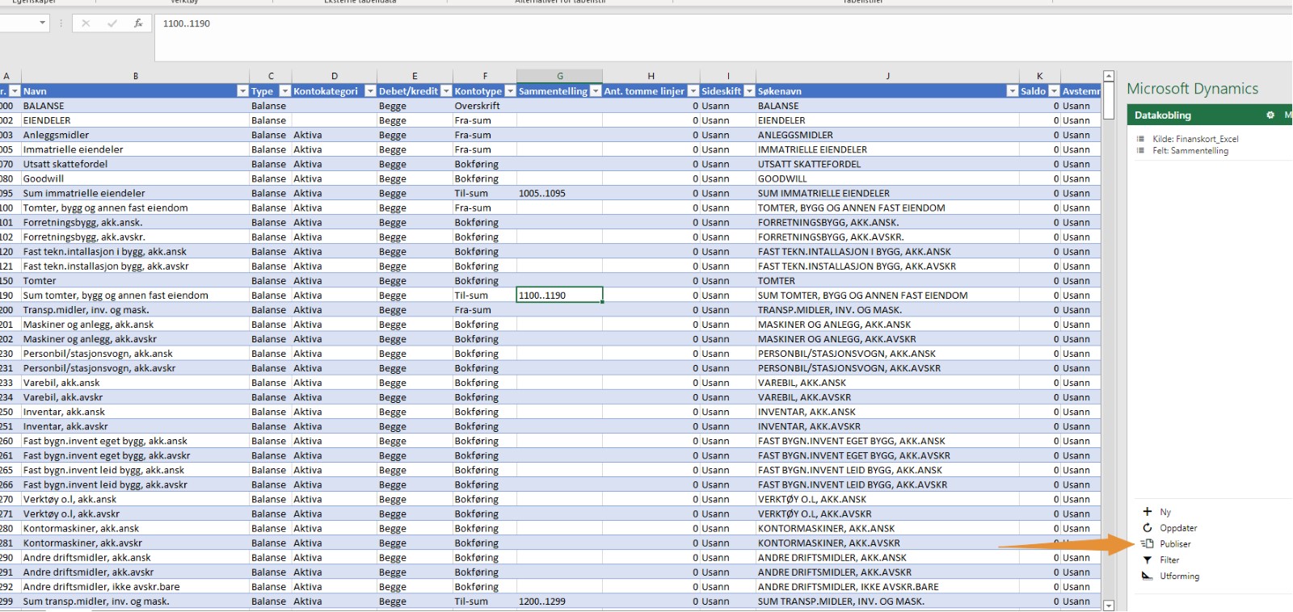
Task: Click the Oppdater refresh icon
Action: [1147, 528]
